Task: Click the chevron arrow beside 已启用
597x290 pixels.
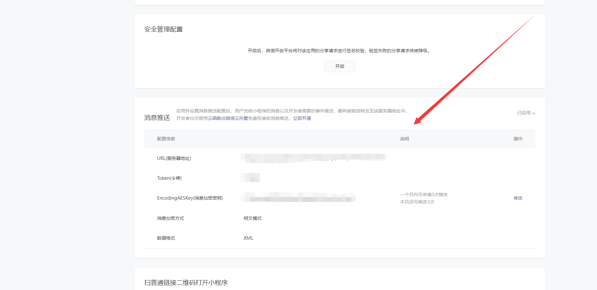Action: tap(534, 113)
